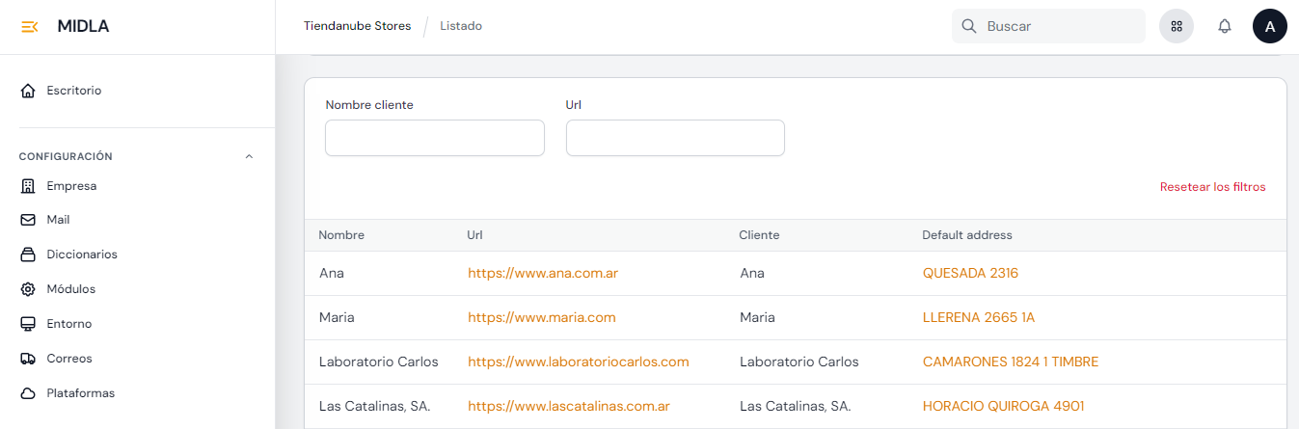Select the Módulos gear icon
1299x429 pixels.
click(28, 289)
